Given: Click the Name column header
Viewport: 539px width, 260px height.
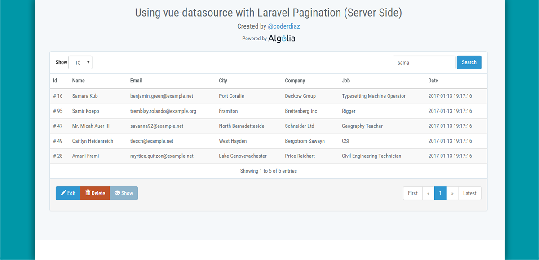Looking at the screenshot, I should pos(79,81).
